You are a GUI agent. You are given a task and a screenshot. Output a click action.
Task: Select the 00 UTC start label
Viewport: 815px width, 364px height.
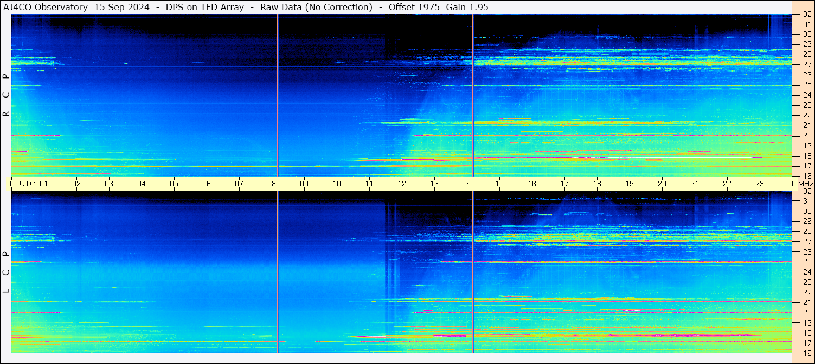point(21,184)
